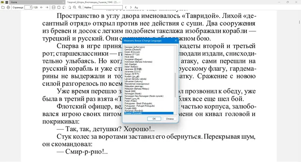Click the document vertical scrollbar thumb
Viewport: 301px width, 162px height.
[x=299, y=22]
